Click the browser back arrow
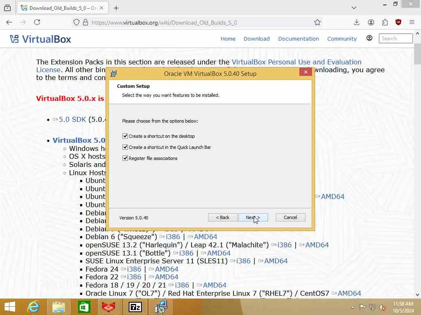 pyautogui.click(x=9, y=23)
